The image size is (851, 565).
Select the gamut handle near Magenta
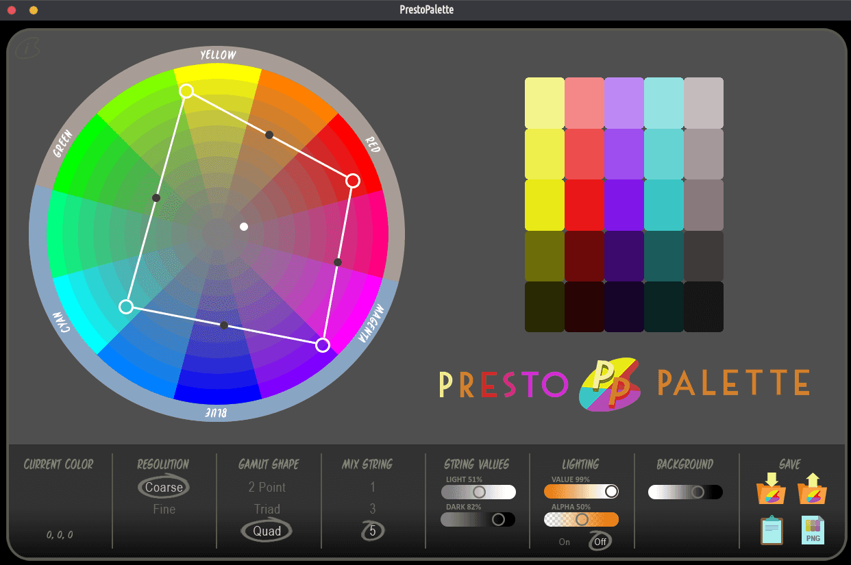(323, 345)
